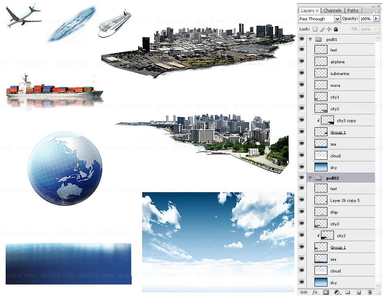Open the Paths tab
Viewport: 385px width, 302px height.
point(353,11)
